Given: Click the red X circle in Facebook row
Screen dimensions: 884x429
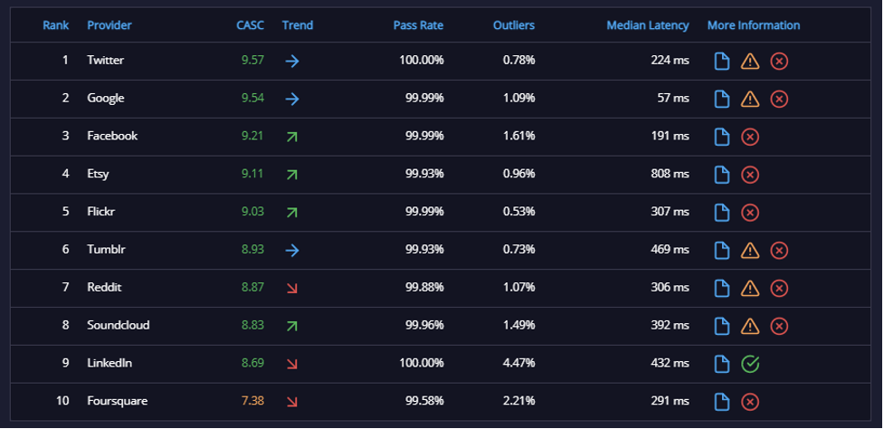Looking at the screenshot, I should pos(750,137).
